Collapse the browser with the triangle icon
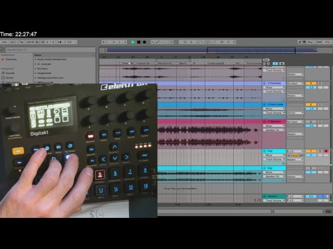The height and width of the screenshot is (249, 333). (x=1, y=49)
